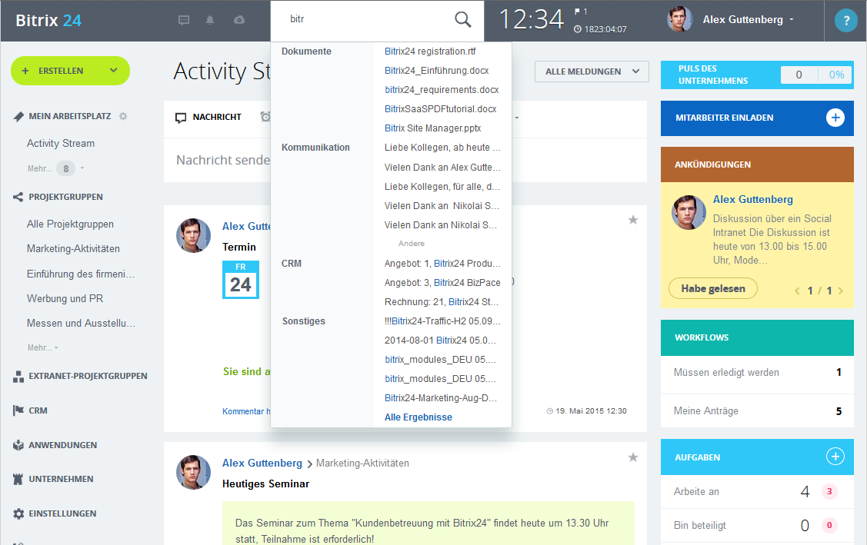Open Anwendungen in sidebar

coord(62,445)
